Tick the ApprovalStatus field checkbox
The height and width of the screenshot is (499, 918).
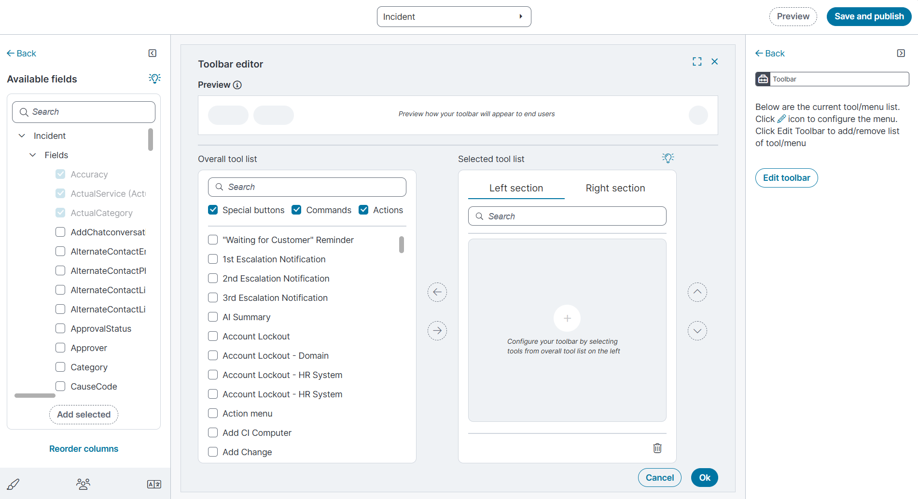60,329
